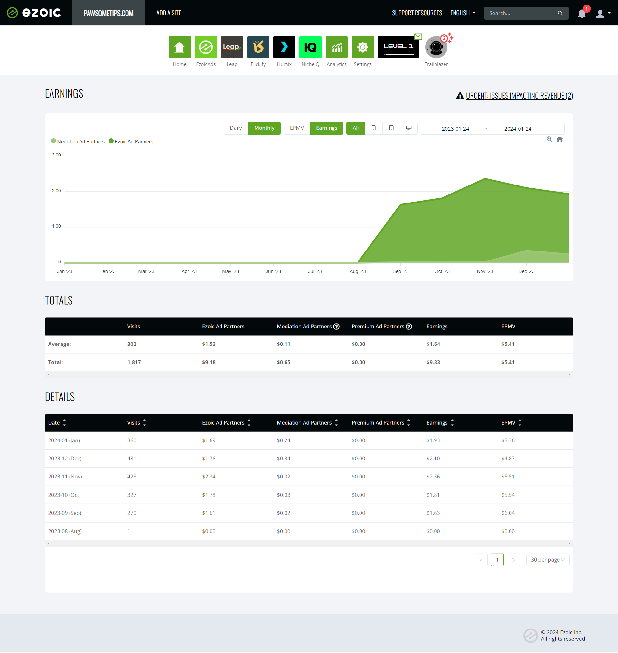Click the search magnifier icon

tap(560, 13)
